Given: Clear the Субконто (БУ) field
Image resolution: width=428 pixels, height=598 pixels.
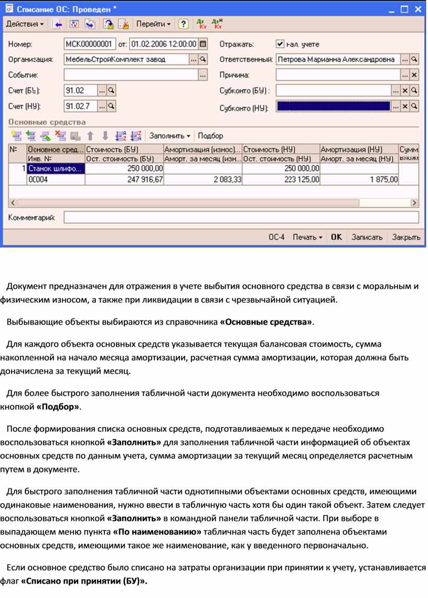Looking at the screenshot, I should click(x=405, y=91).
